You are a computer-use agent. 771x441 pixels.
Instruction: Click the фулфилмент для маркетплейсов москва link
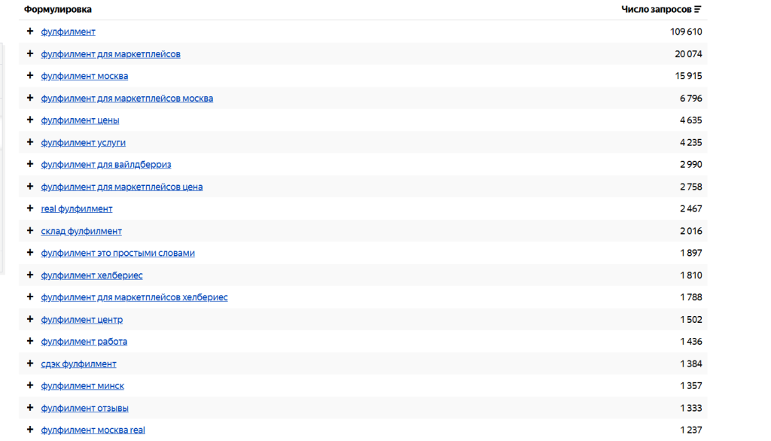tap(126, 99)
